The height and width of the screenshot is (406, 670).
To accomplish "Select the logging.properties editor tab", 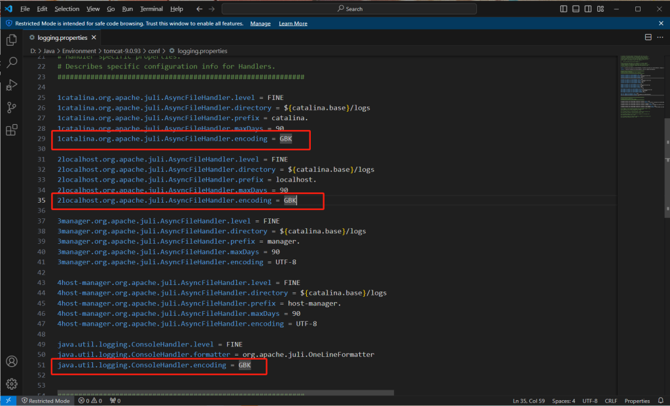I will [x=62, y=37].
